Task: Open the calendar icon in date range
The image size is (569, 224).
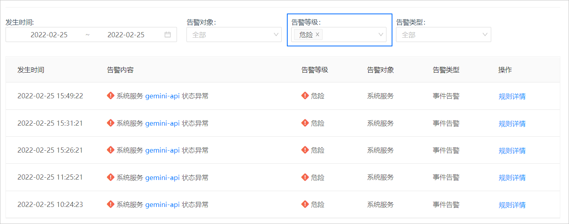Action: tap(168, 34)
